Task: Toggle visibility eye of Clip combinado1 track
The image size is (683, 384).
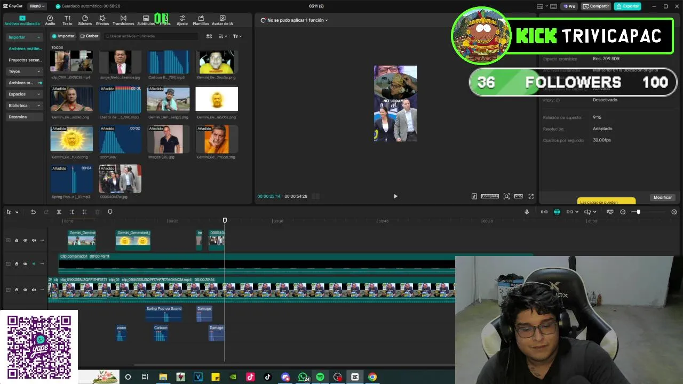Action: (x=25, y=263)
